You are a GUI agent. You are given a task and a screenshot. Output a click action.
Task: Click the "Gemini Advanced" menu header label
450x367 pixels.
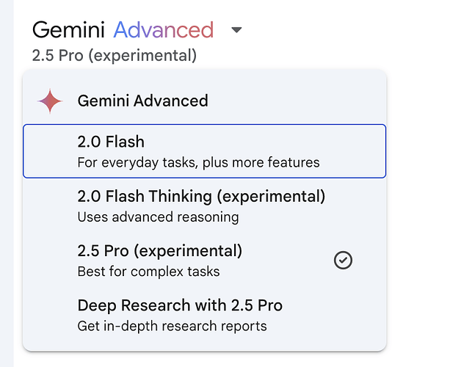point(143,101)
